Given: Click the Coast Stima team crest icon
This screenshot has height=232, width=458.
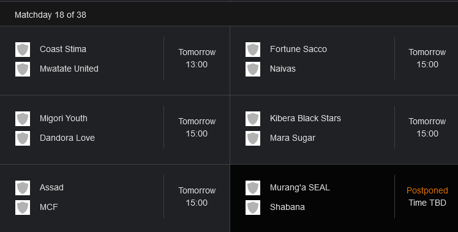Looking at the screenshot, I should (23, 50).
